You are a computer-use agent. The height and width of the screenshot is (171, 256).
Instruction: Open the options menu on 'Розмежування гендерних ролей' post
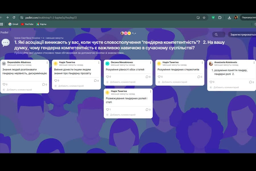pos(150,91)
